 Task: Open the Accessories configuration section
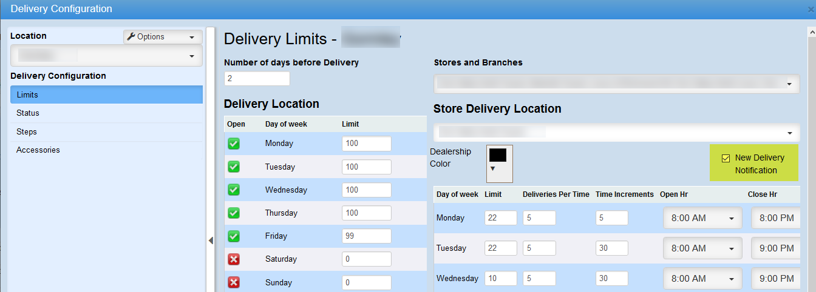(106, 150)
